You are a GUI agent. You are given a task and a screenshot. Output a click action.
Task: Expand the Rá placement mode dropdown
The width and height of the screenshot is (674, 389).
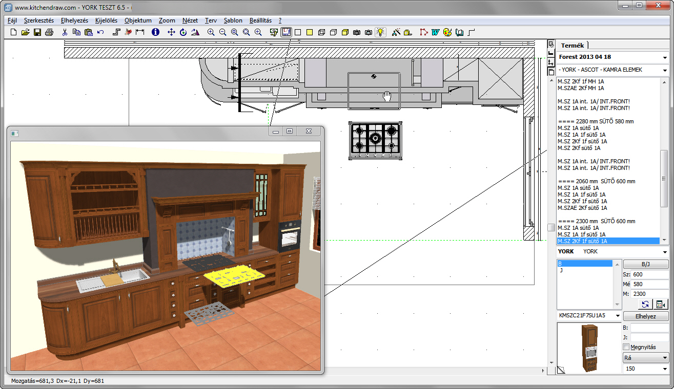pyautogui.click(x=665, y=358)
